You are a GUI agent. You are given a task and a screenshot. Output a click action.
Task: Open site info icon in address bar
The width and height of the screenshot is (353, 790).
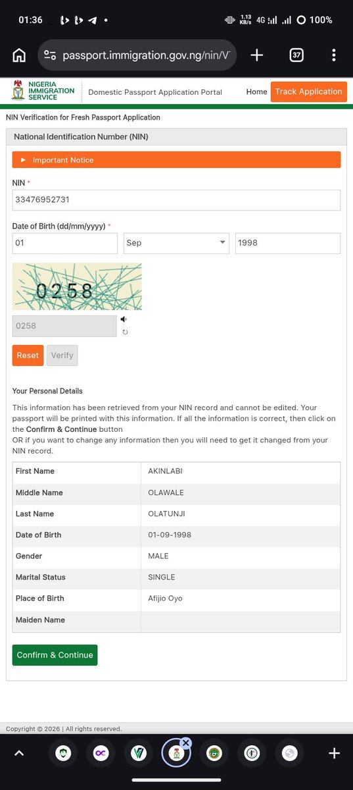click(50, 55)
